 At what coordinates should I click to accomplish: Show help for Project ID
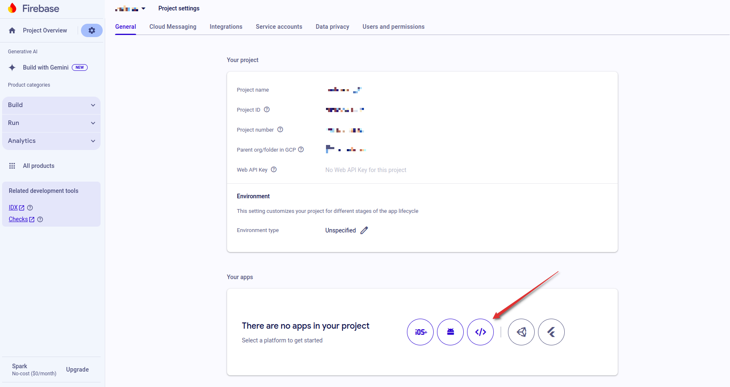(x=267, y=110)
